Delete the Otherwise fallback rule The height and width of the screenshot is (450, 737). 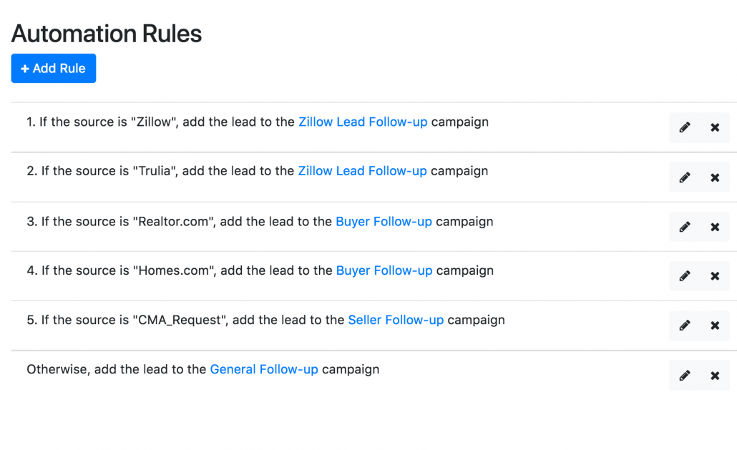click(715, 376)
